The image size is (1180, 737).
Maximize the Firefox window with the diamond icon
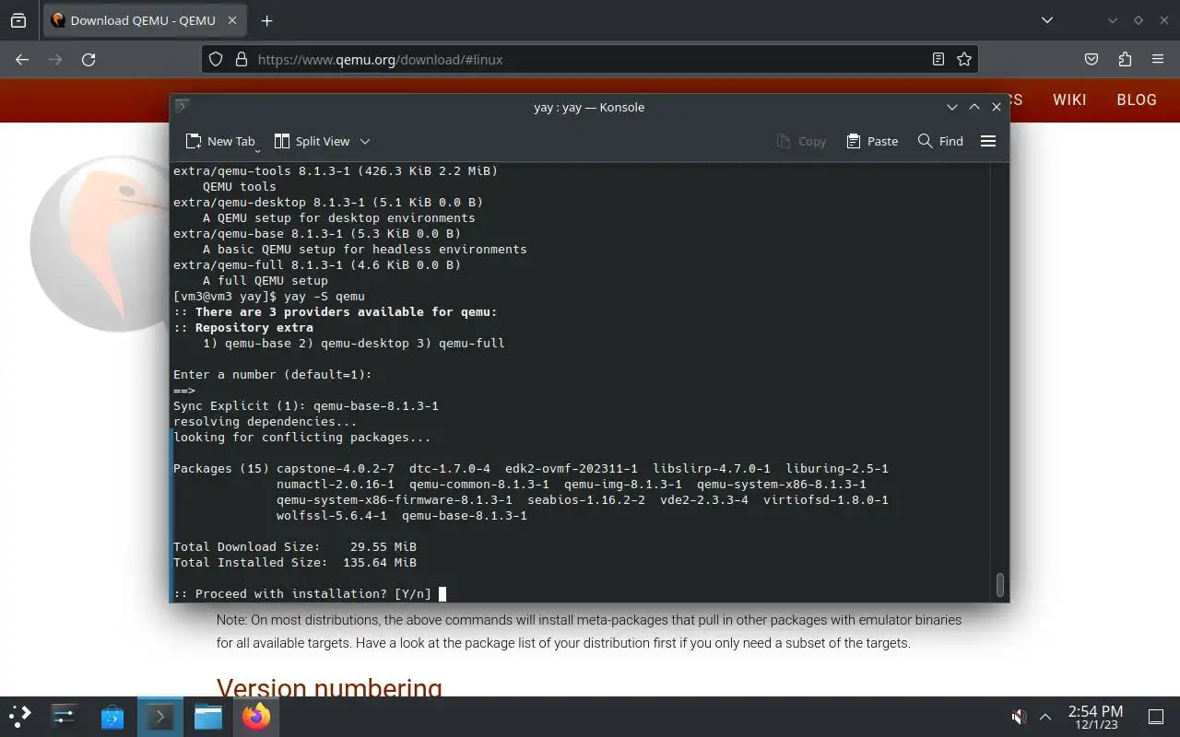pyautogui.click(x=1138, y=20)
